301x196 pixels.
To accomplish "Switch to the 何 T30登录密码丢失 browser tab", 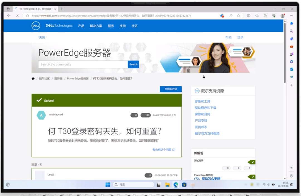I will coord(33,9).
